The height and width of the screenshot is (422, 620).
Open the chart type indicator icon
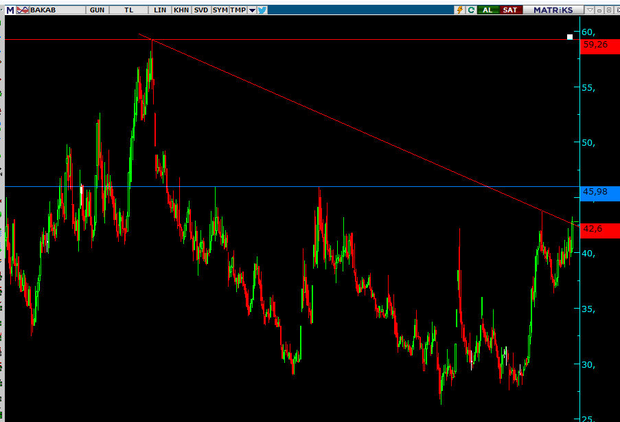23,10
